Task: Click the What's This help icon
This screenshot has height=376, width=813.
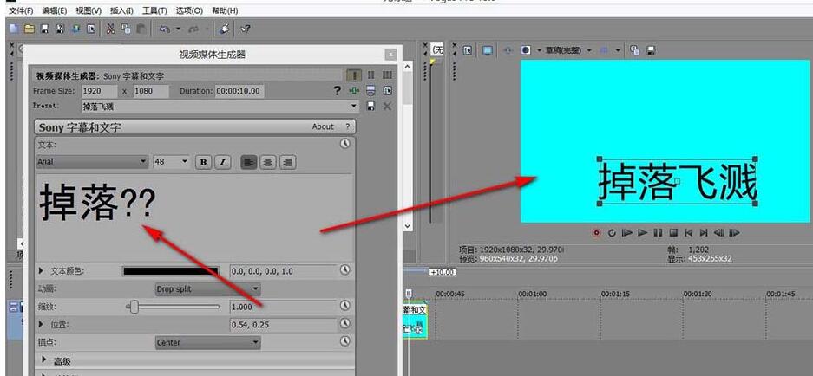Action: [246, 29]
